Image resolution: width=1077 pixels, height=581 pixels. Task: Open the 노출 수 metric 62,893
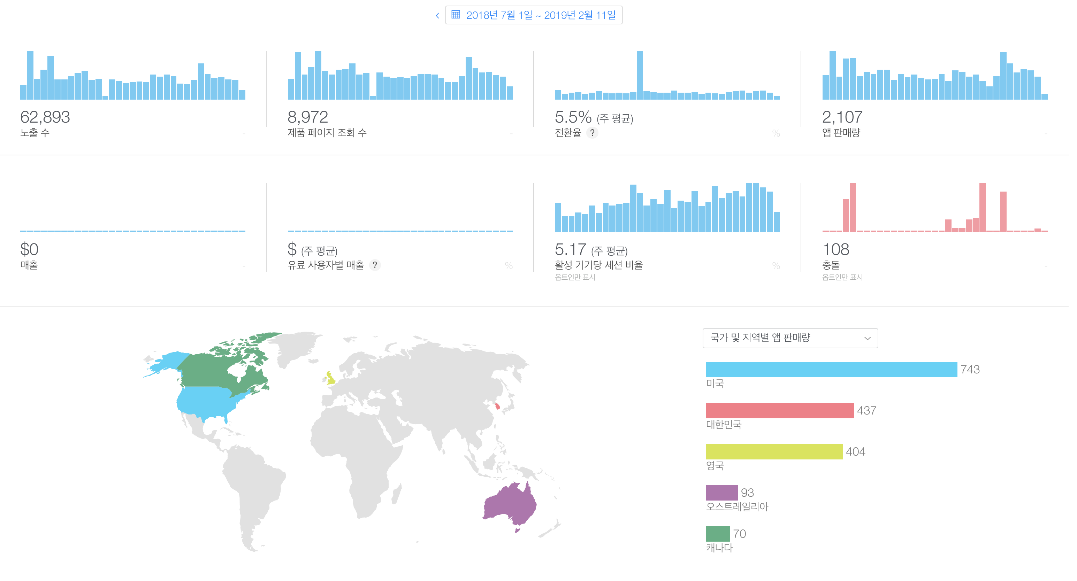pyautogui.click(x=45, y=117)
